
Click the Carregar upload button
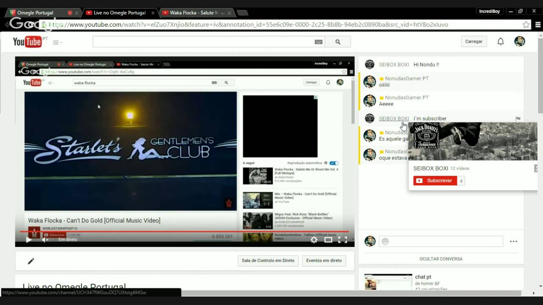pyautogui.click(x=474, y=42)
